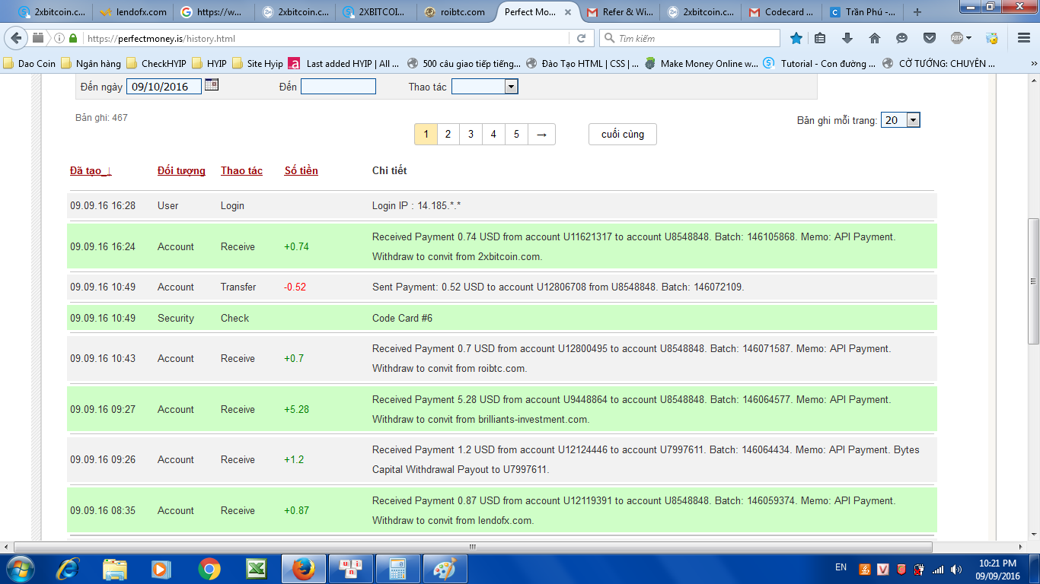1040x584 pixels.
Task: Open the bookmarks list icon in toolbar
Action: (x=820, y=38)
